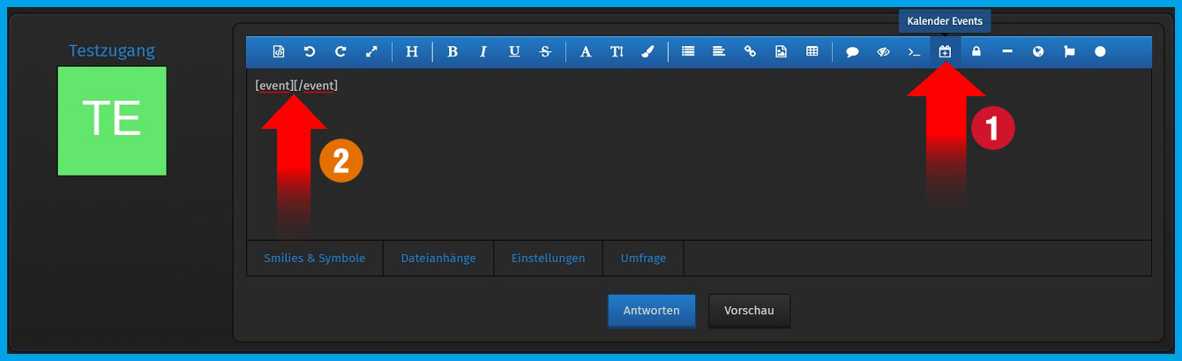Open the font size dropdown

click(617, 52)
